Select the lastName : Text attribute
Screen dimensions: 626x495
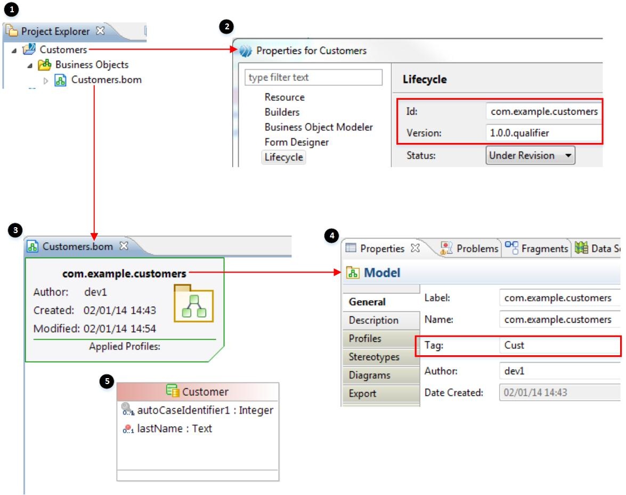pos(174,429)
